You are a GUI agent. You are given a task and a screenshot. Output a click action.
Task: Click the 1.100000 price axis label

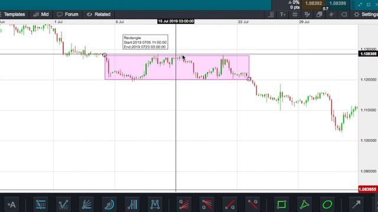pyautogui.click(x=369, y=140)
